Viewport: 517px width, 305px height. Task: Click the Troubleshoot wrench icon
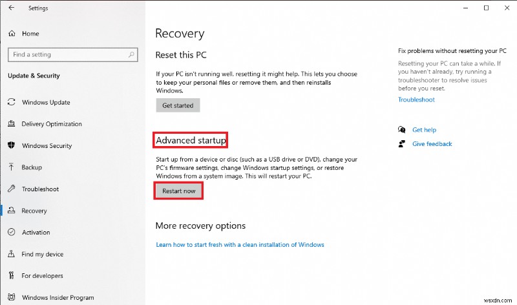[x=12, y=189]
